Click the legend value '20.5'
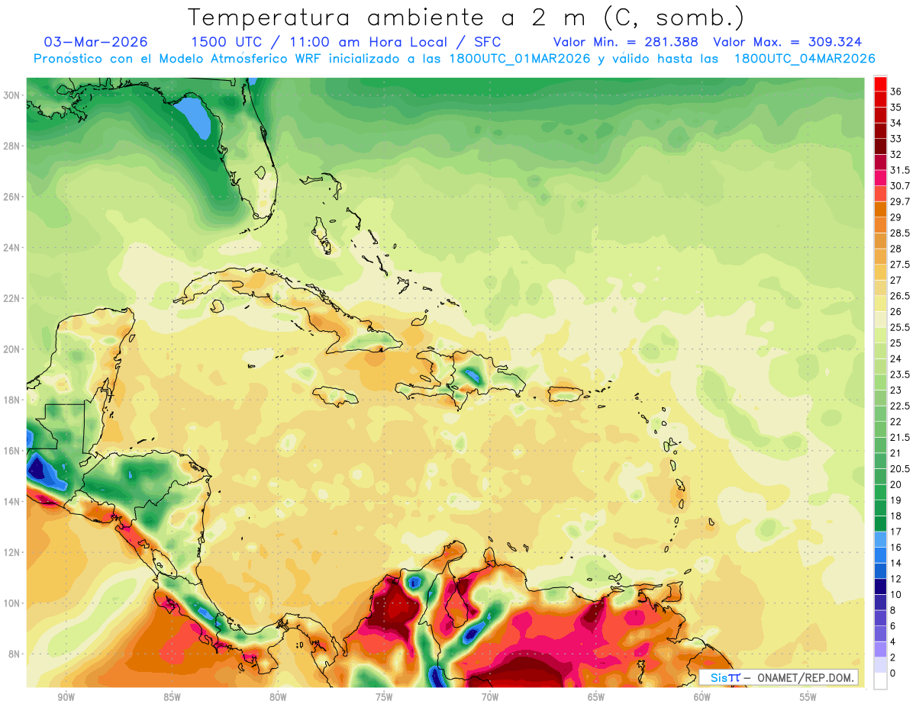The width and height of the screenshot is (916, 707). coord(900,468)
